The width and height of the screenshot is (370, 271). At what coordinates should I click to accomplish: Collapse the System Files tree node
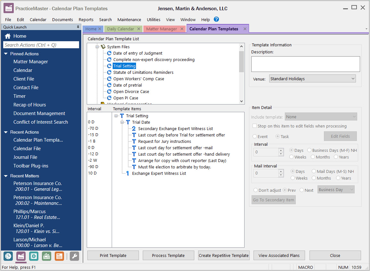coord(97,47)
